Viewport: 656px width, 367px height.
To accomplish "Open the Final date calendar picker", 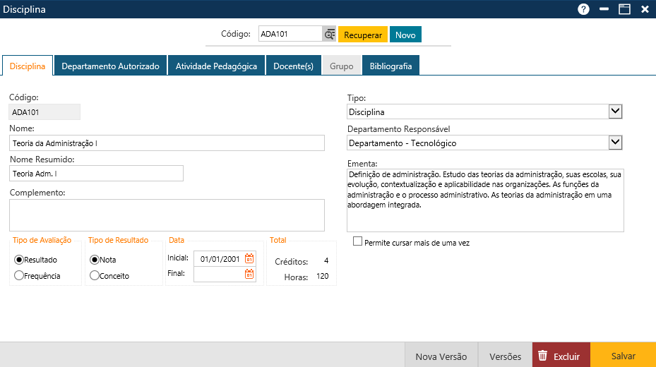I will click(x=249, y=274).
